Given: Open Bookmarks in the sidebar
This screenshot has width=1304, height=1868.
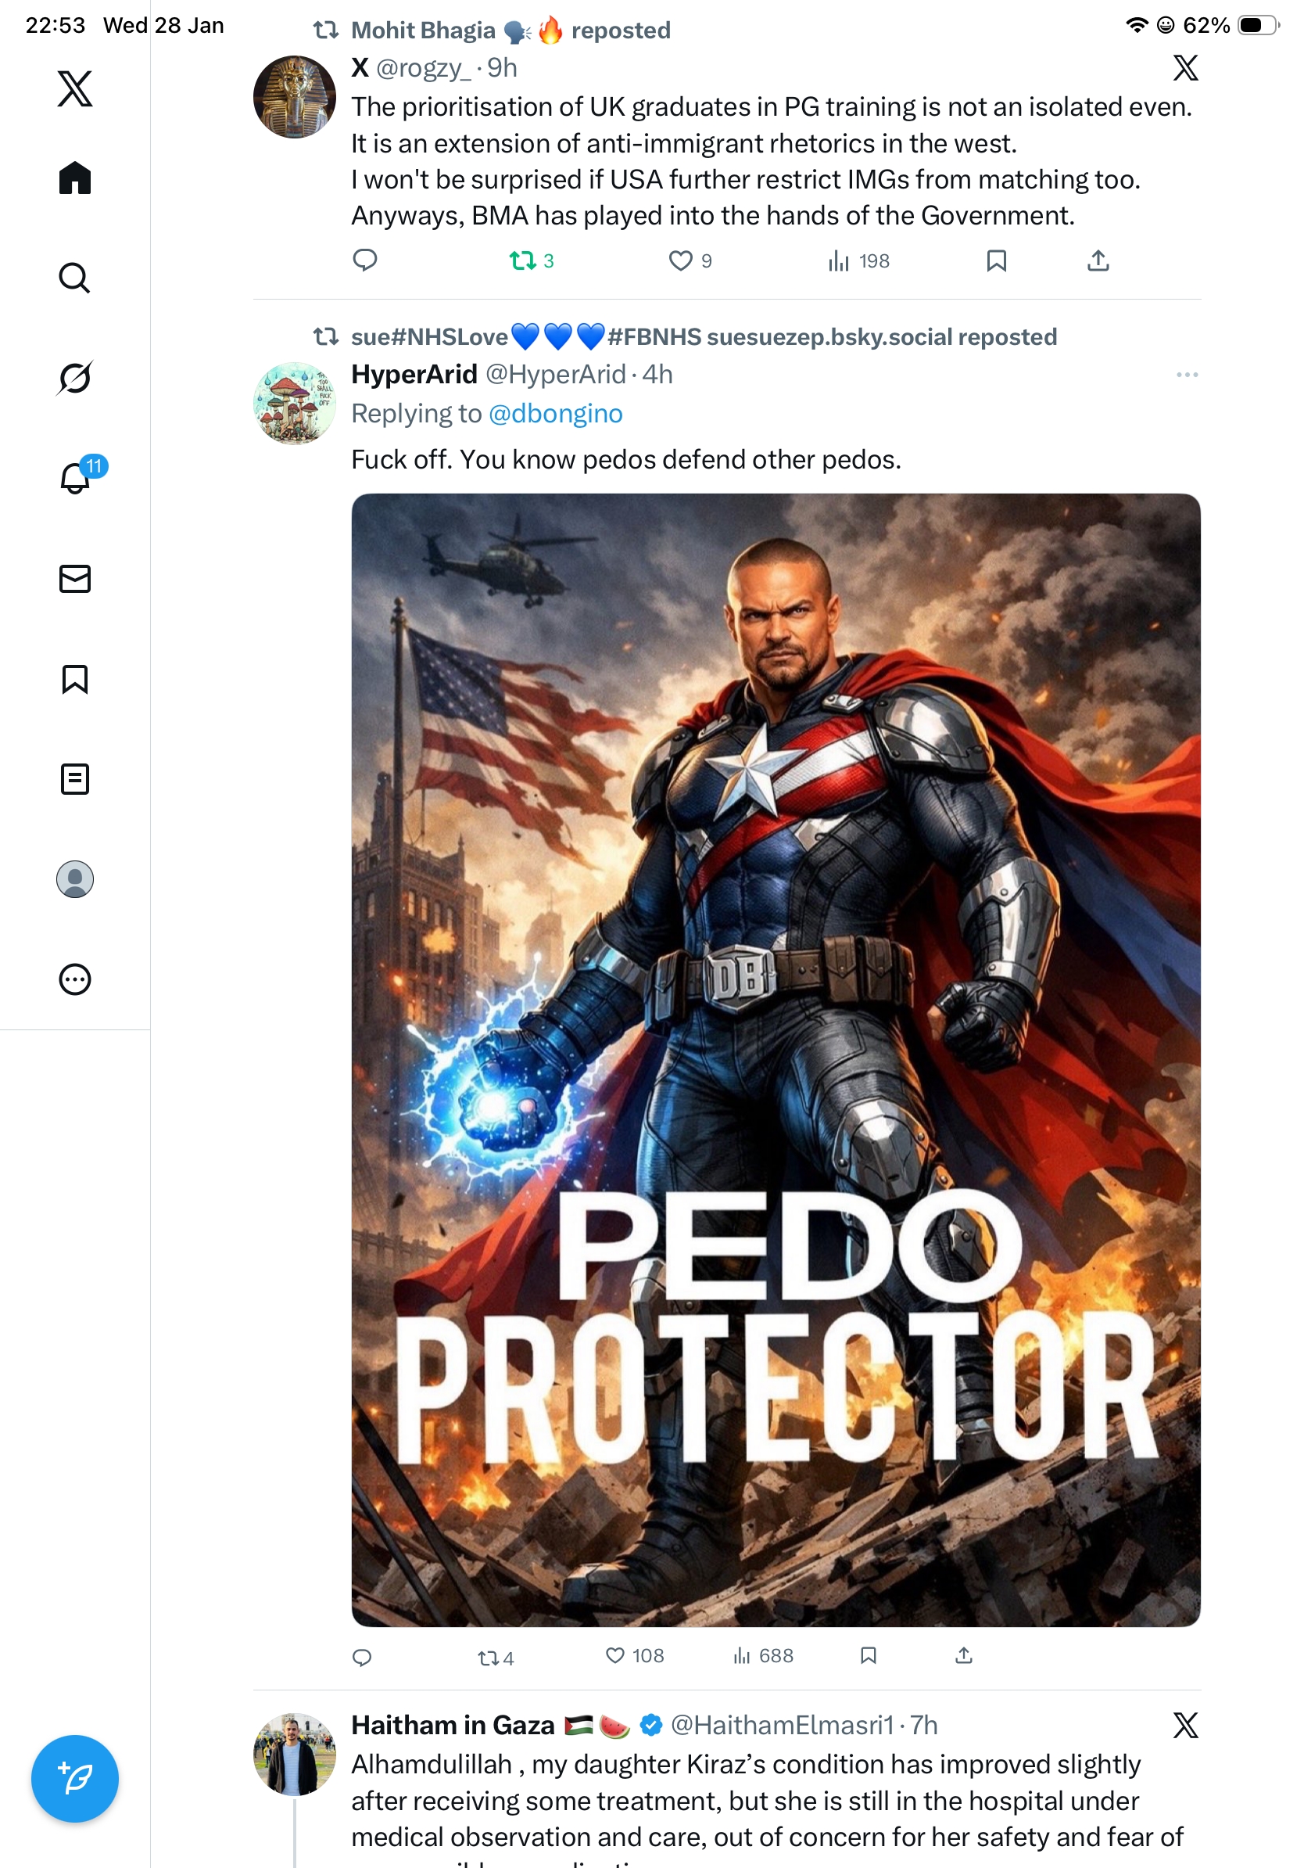Looking at the screenshot, I should pyautogui.click(x=75, y=678).
